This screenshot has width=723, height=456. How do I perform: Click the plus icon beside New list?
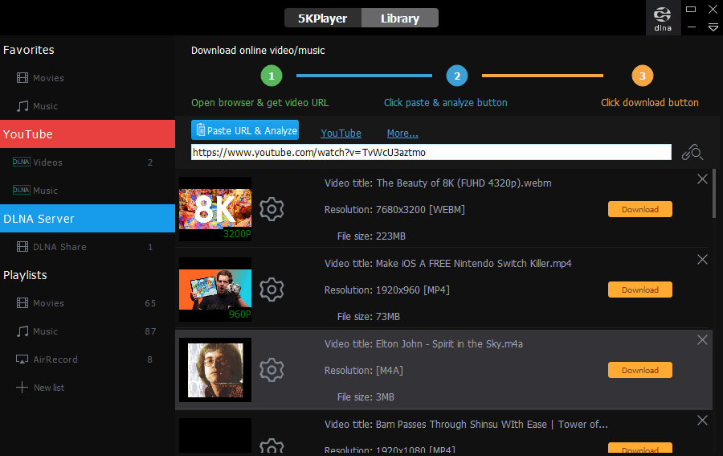[x=22, y=387]
